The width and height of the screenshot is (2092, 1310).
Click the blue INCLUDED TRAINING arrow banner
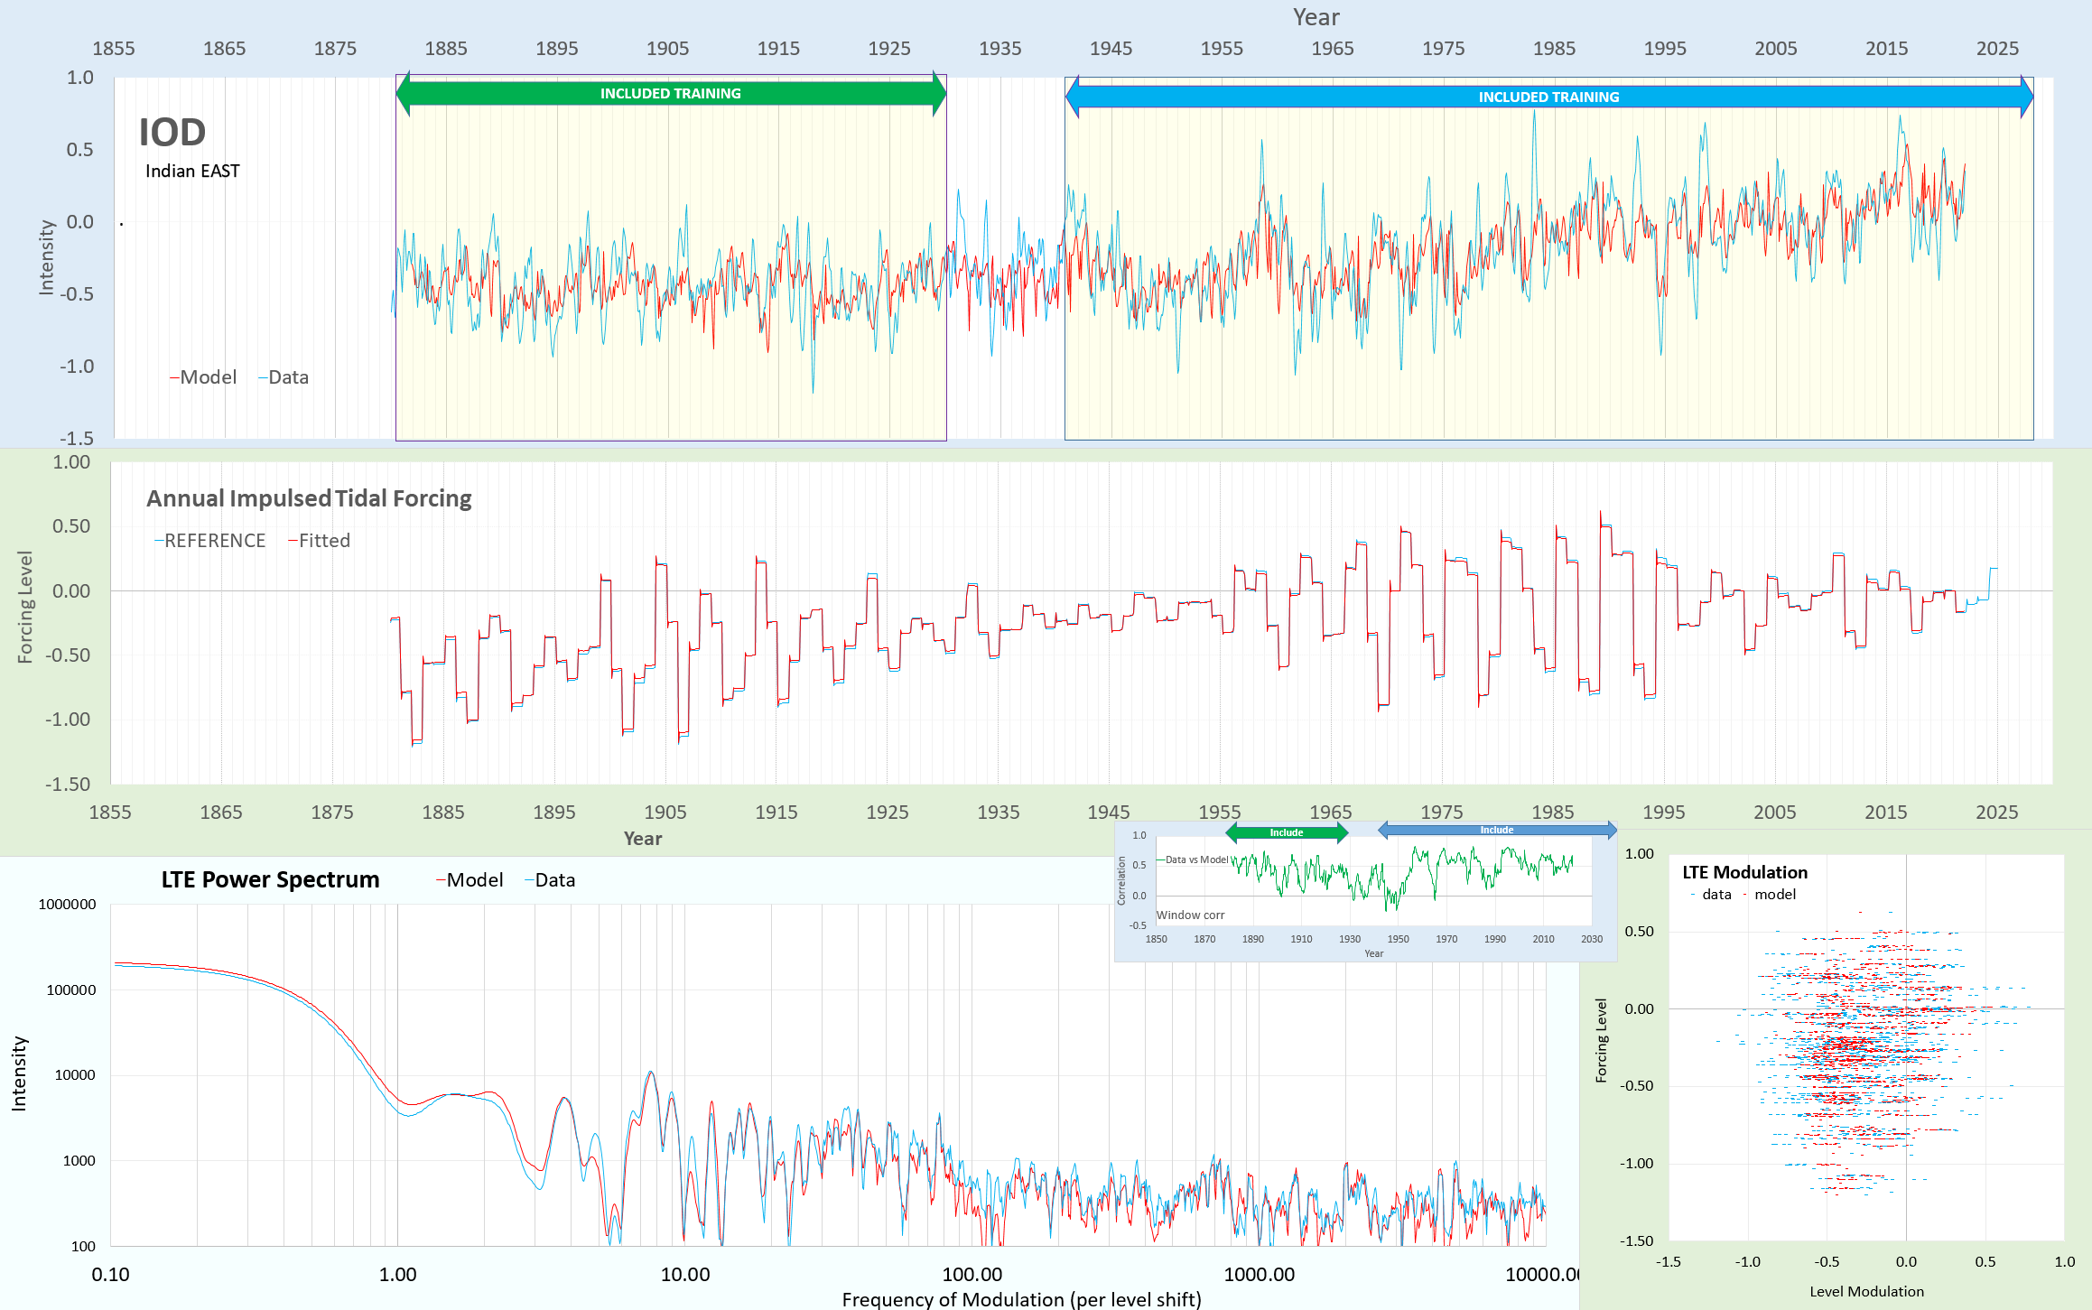(x=1548, y=97)
